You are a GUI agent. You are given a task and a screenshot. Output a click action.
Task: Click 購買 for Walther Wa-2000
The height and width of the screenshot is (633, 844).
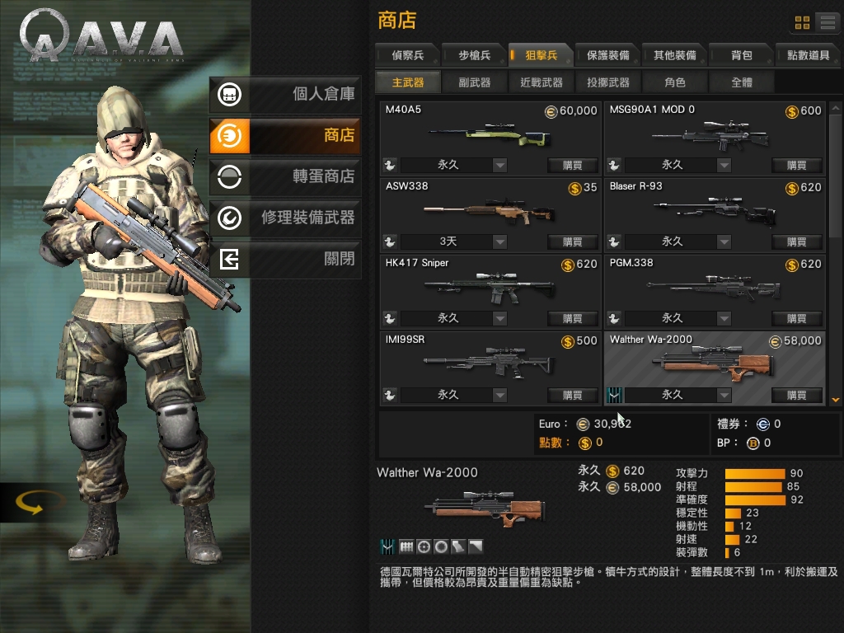click(797, 395)
